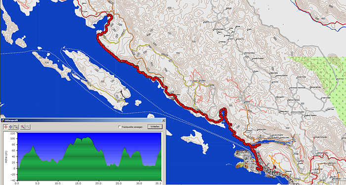Click the northern start of the red track
This screenshot has height=185, width=346.
click(x=109, y=16)
